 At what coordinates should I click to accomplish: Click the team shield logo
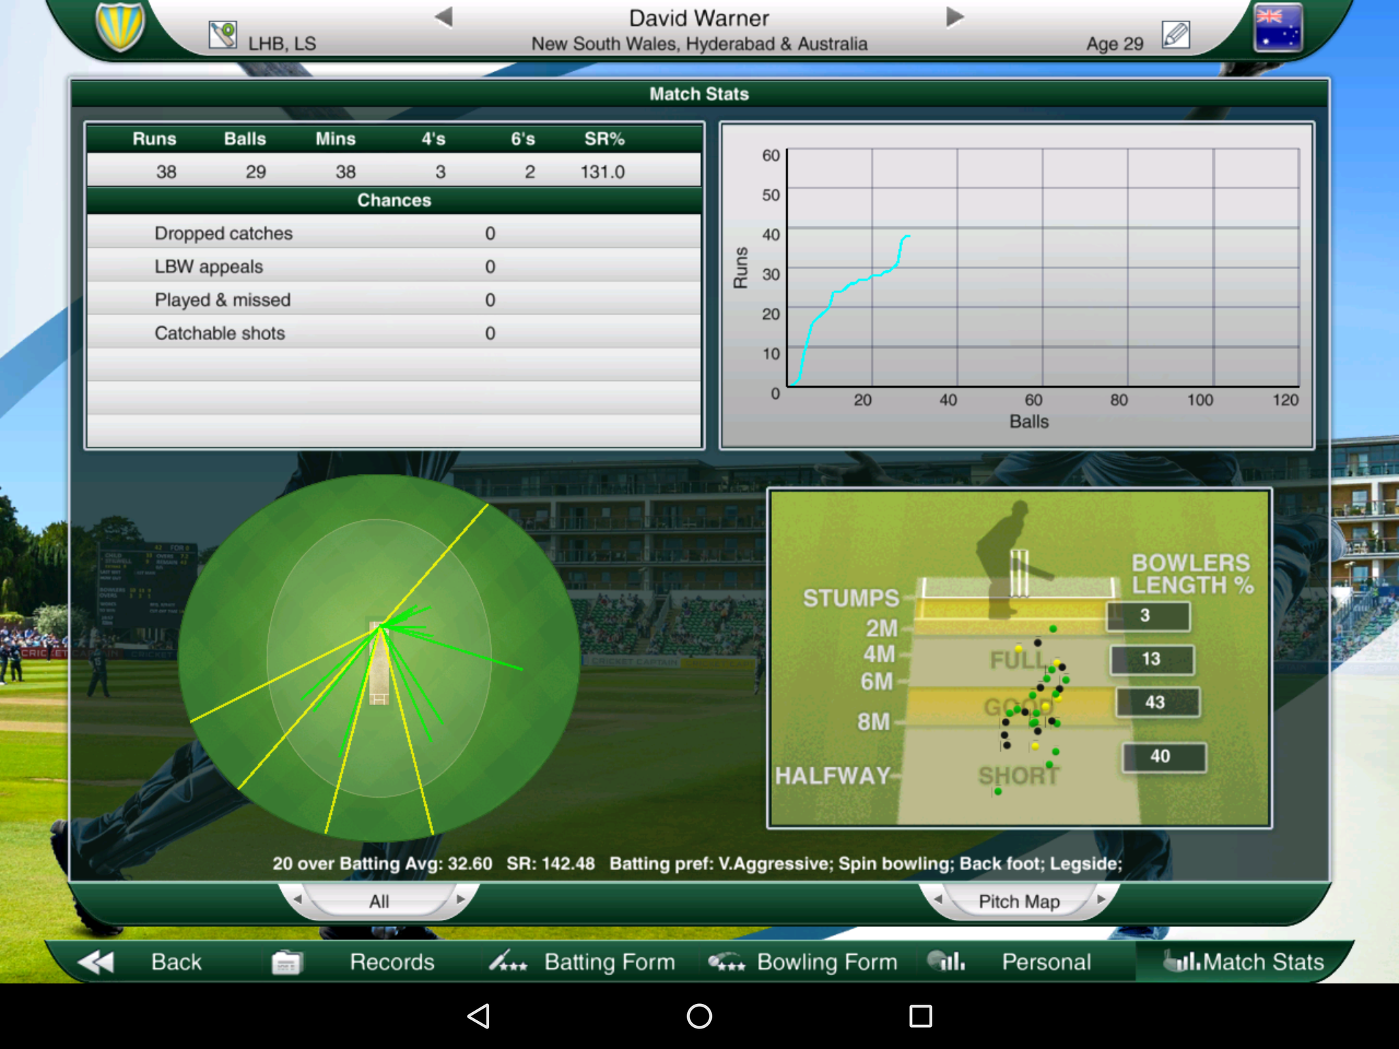pyautogui.click(x=122, y=29)
